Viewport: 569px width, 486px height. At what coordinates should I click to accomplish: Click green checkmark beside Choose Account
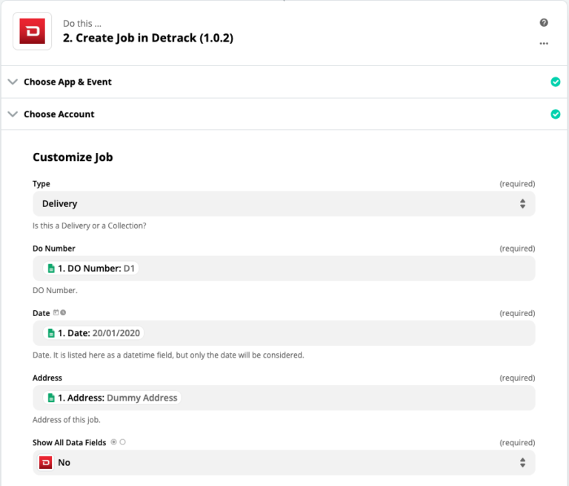pyautogui.click(x=555, y=114)
